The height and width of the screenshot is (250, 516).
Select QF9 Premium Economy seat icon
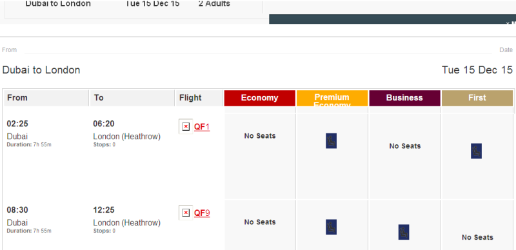(331, 227)
